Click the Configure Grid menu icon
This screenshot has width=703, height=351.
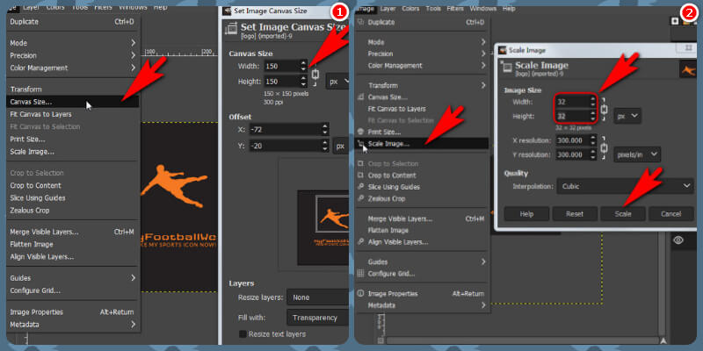361,273
